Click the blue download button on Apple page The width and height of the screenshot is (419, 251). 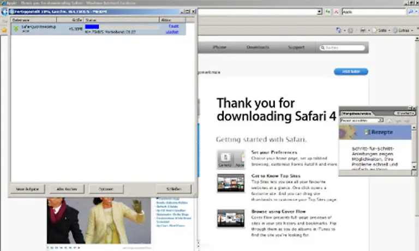click(x=351, y=71)
